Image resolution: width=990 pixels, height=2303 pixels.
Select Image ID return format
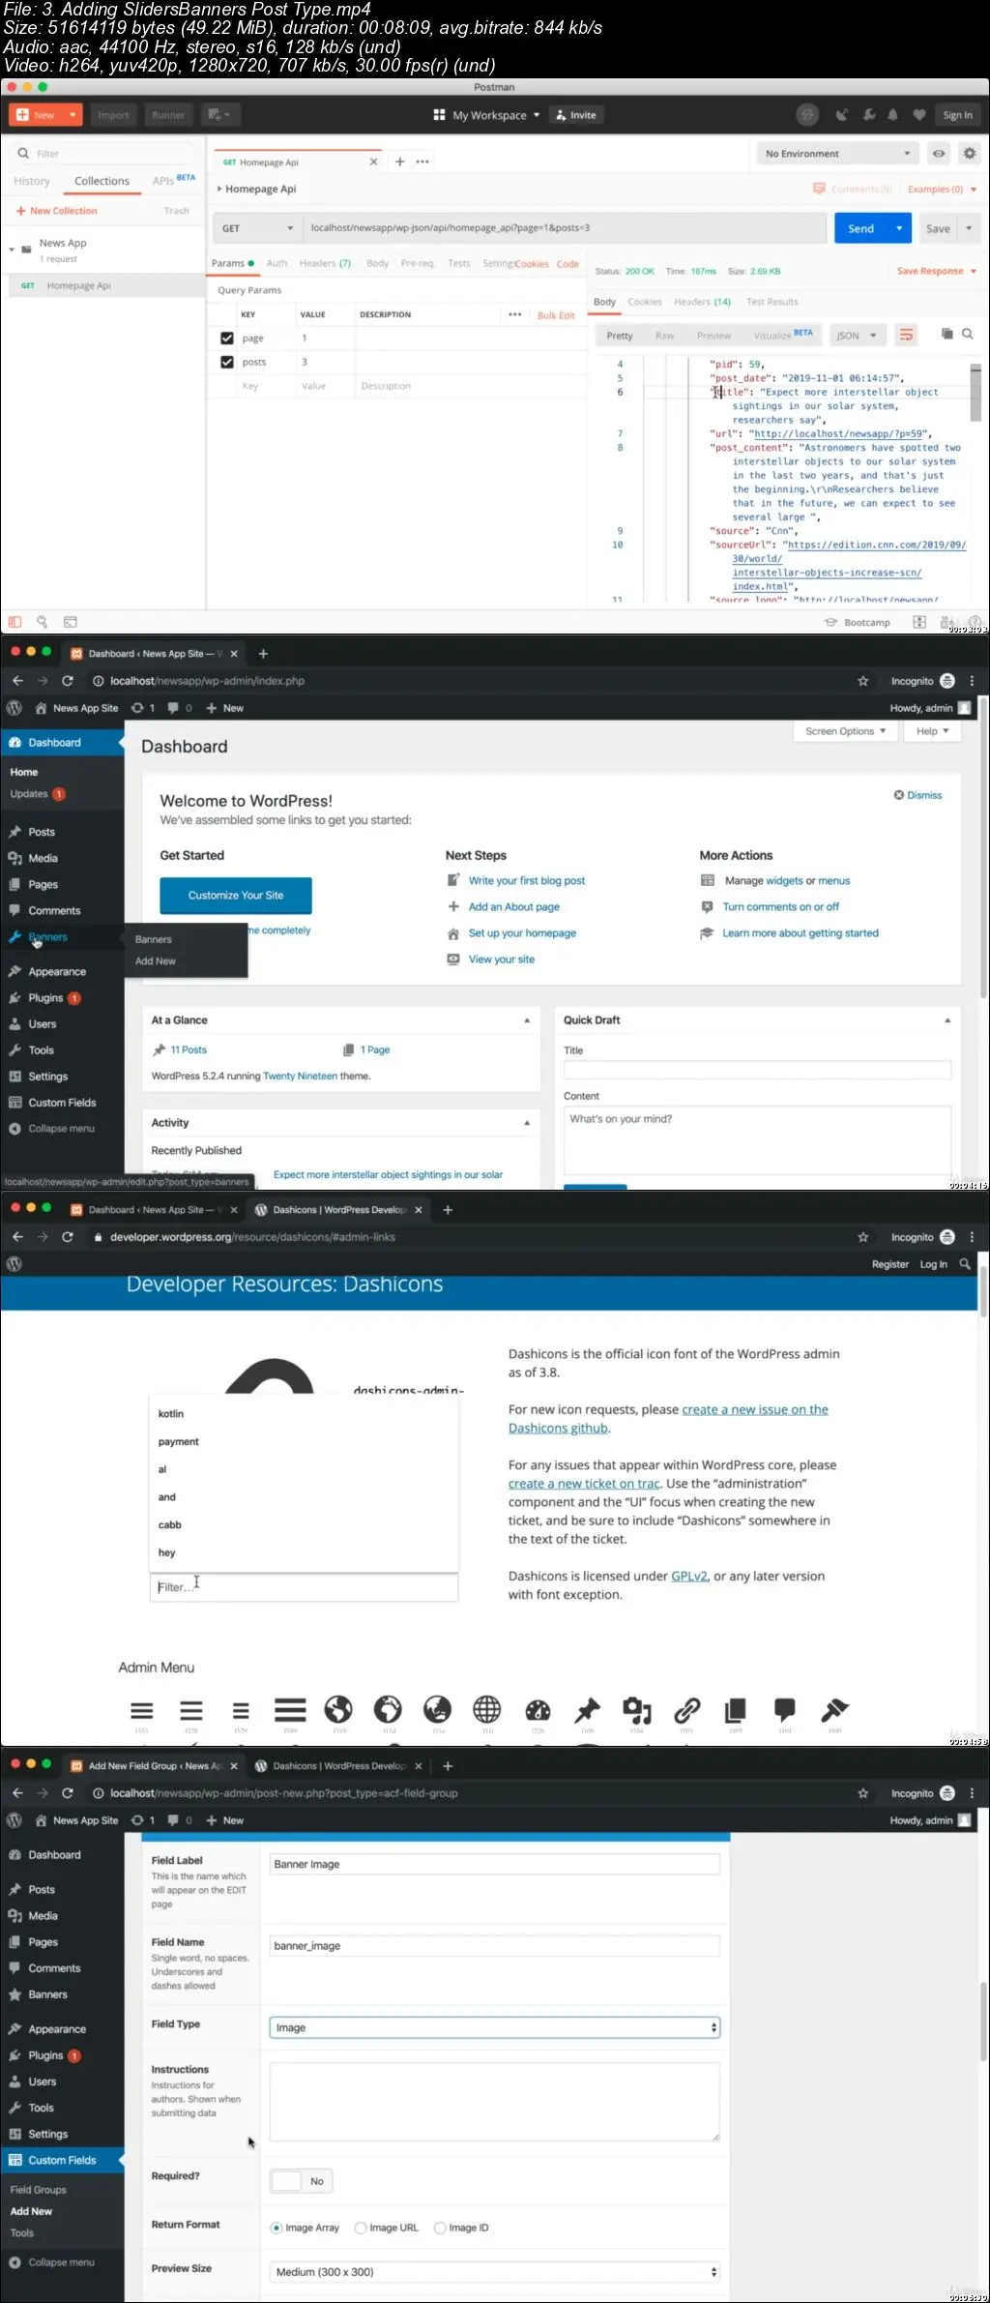point(440,2228)
